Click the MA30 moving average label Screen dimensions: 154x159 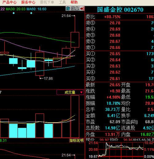point(16,9)
